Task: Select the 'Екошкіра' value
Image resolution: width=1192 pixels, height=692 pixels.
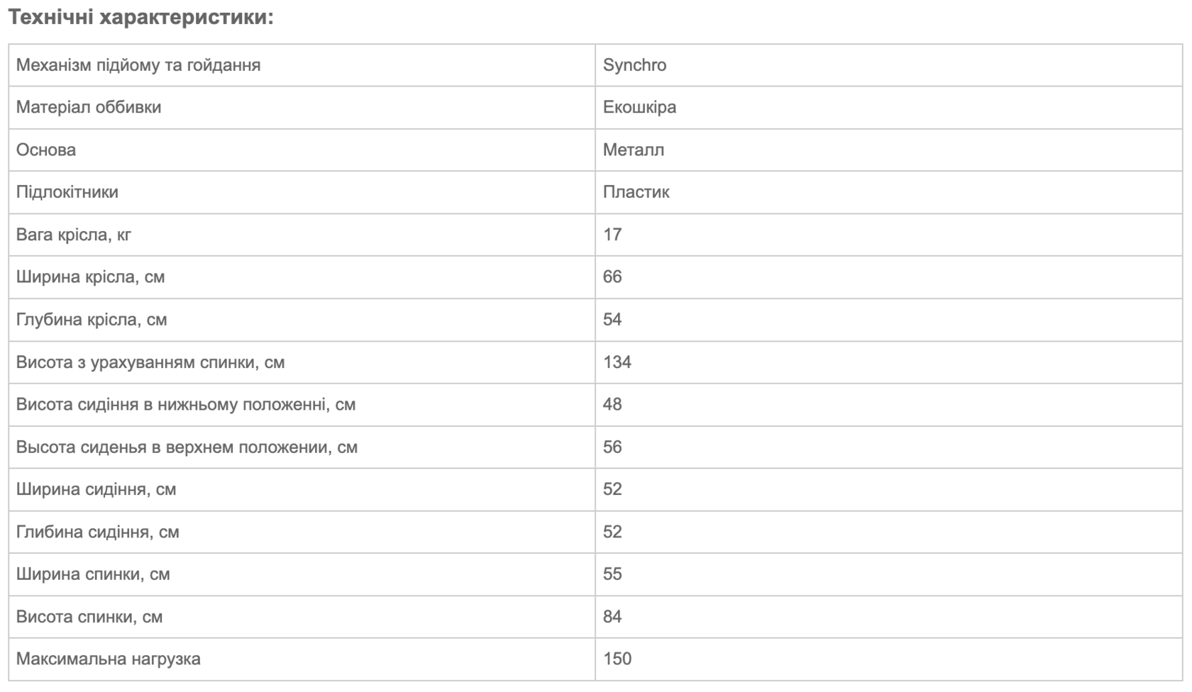Action: coord(639,107)
